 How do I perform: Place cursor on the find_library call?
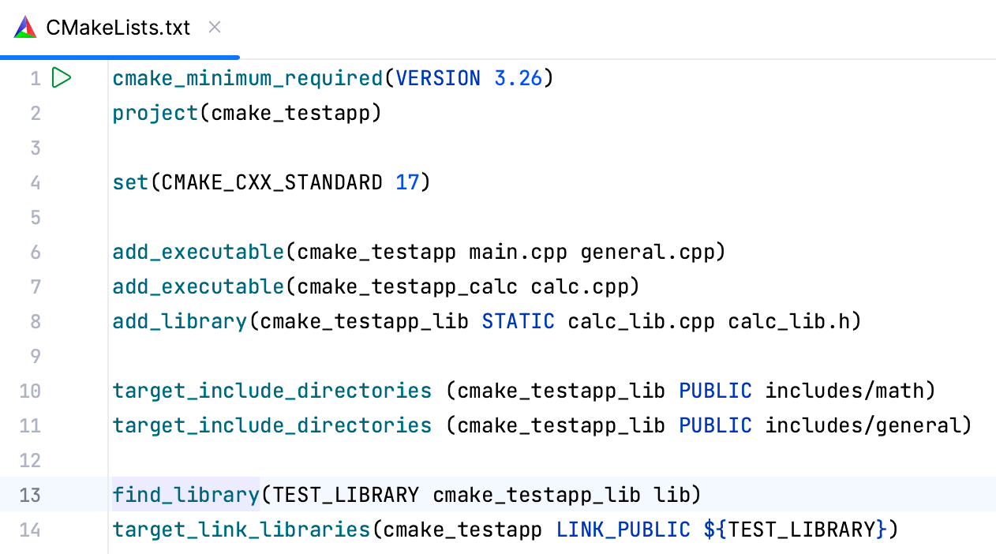point(185,495)
